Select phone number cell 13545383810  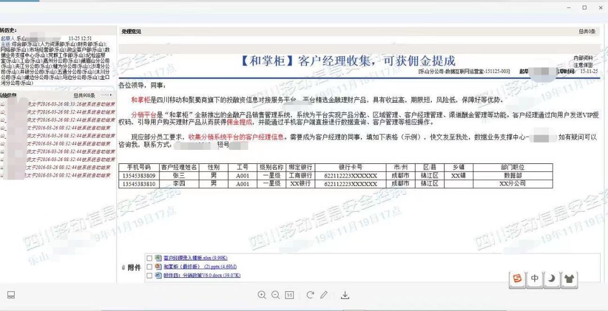coord(139,184)
